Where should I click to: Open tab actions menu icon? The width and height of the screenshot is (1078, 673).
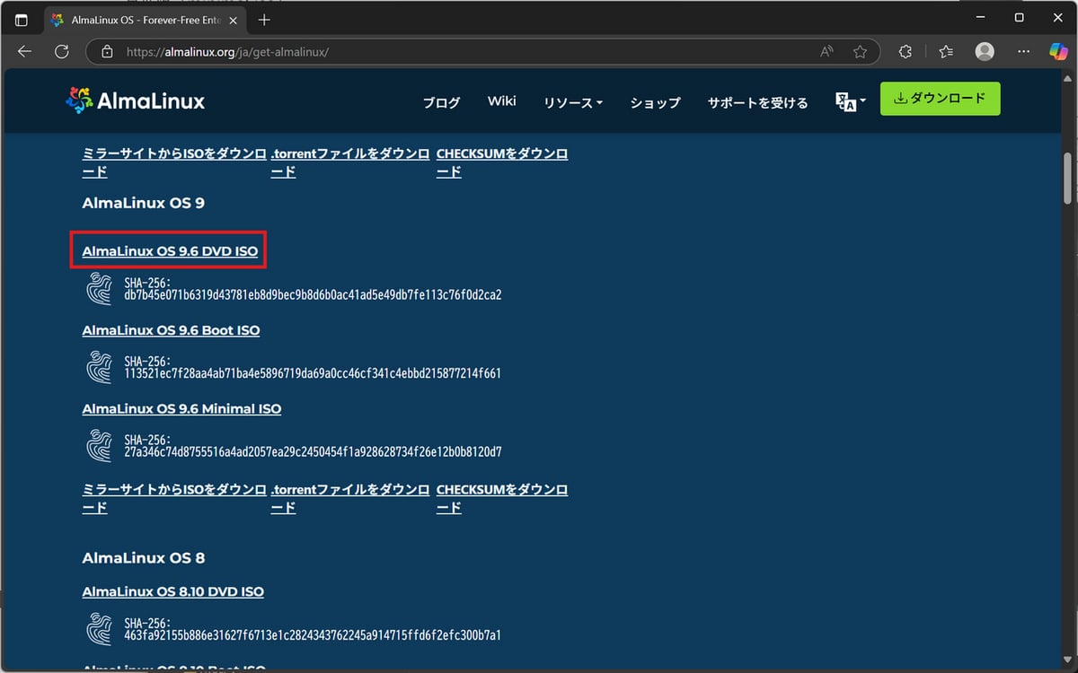(22, 19)
